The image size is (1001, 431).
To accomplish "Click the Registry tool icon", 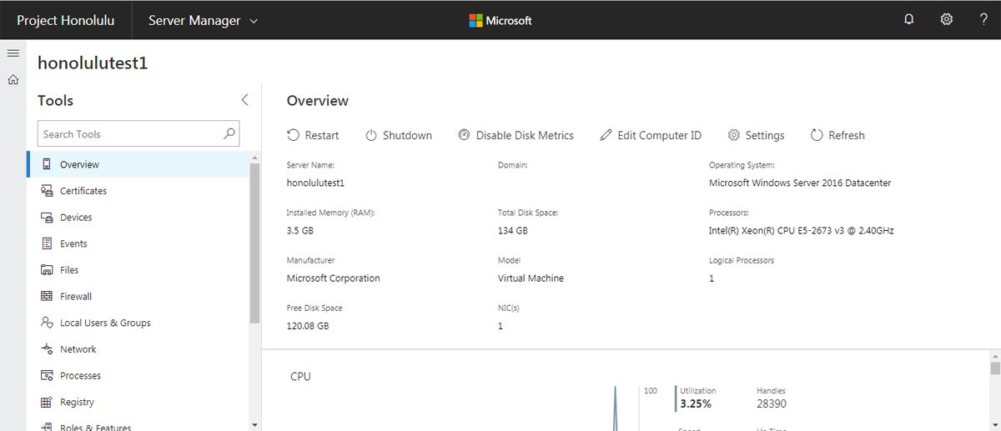I will coord(47,402).
